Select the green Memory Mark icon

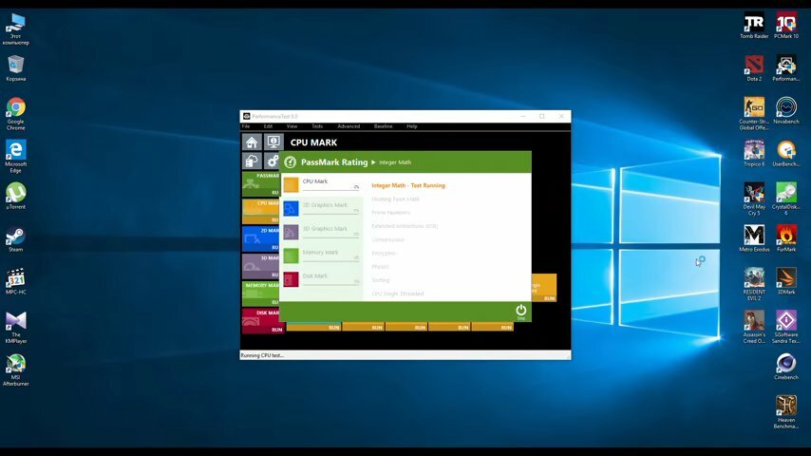[x=292, y=256]
